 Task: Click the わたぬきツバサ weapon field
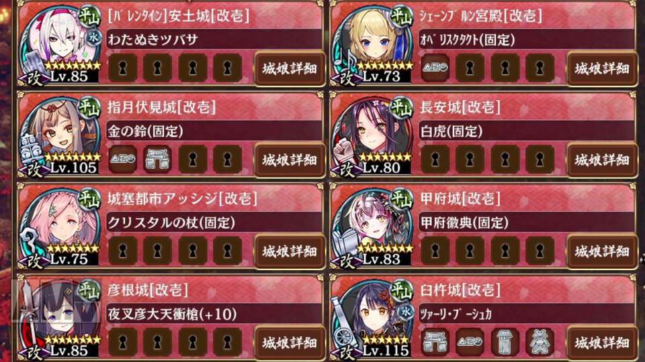[x=214, y=40]
